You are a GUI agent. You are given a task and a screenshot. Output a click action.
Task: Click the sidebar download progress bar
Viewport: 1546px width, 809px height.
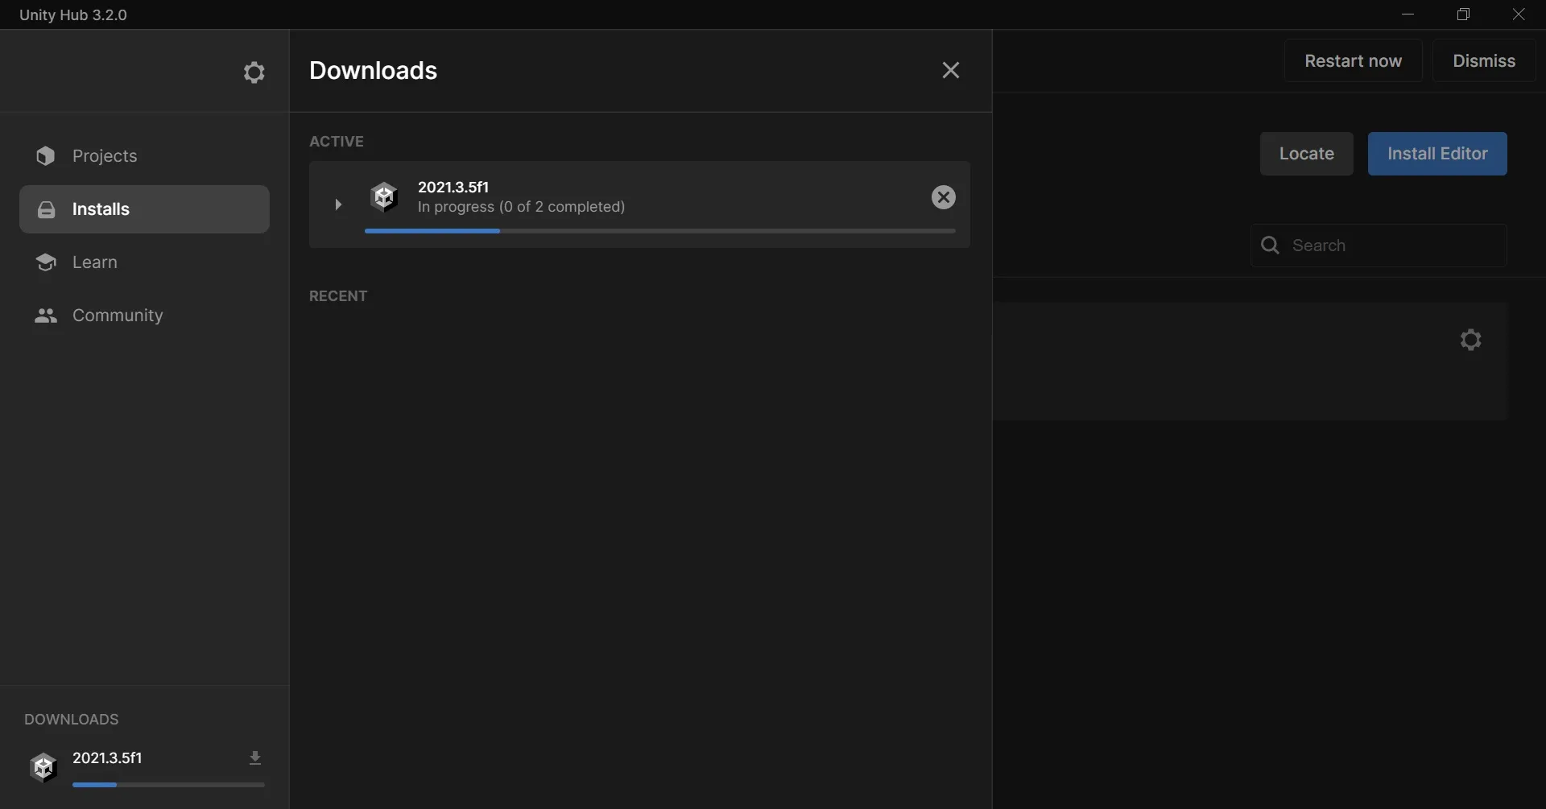coord(168,785)
